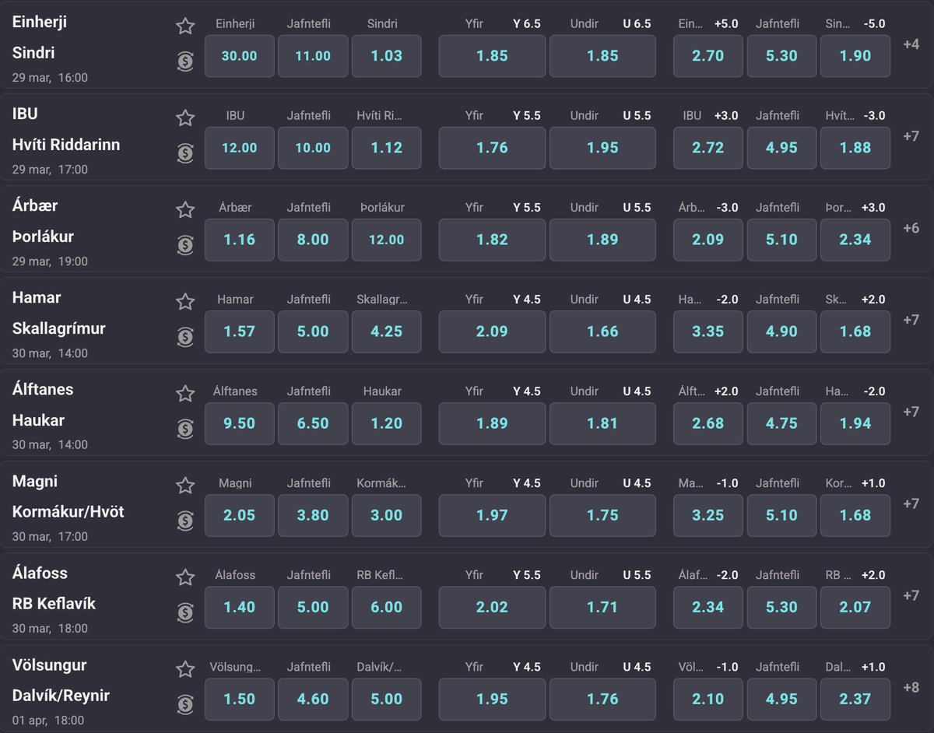Favorite the Árbær vs Þorlákur match
This screenshot has width=934, height=733.
[x=185, y=209]
